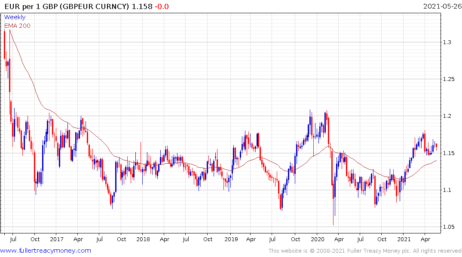Click the red change value -0.0
Screen dimensions: 462x257
pyautogui.click(x=162, y=6)
